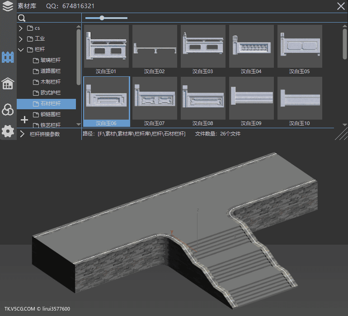348x316 pixels.
Task: Select the 汉白玉03 railing thumbnail
Action: pos(203,46)
